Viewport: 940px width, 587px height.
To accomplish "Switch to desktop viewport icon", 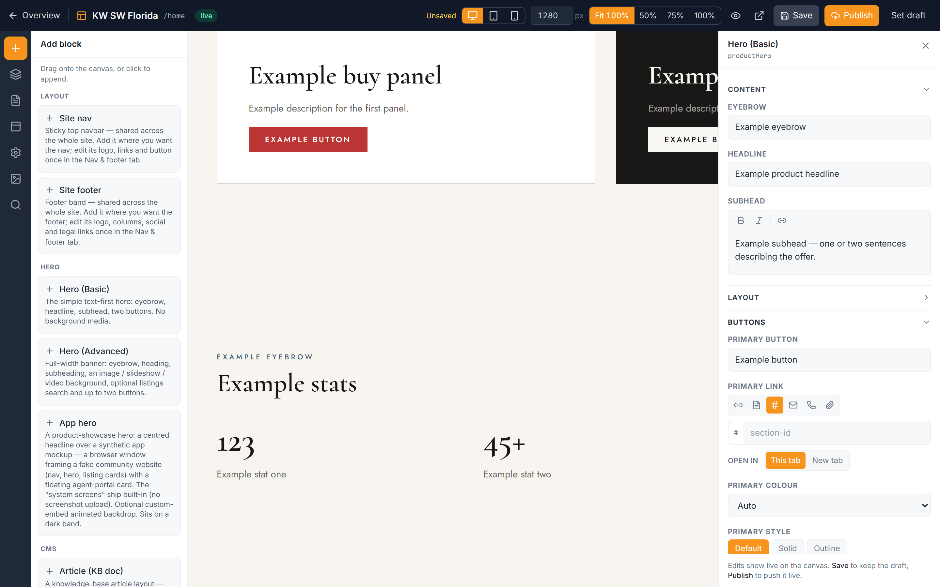I will tap(472, 16).
